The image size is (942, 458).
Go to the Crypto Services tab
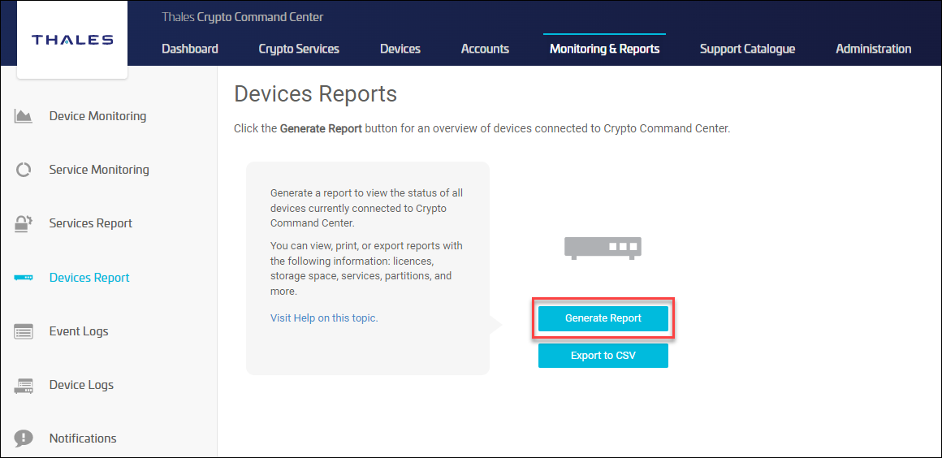pos(299,49)
